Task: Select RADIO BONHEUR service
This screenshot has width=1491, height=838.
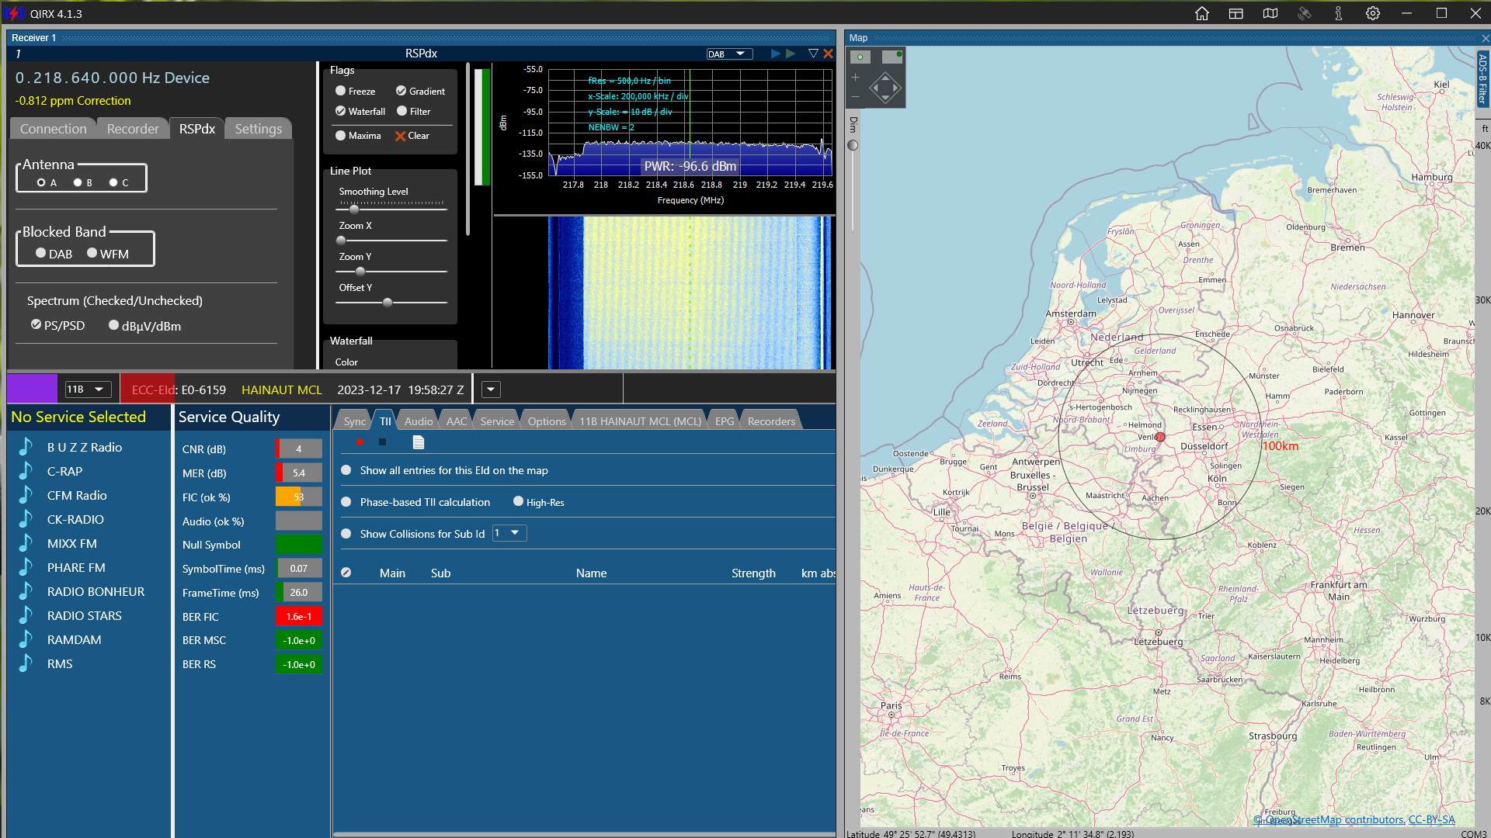Action: pyautogui.click(x=96, y=591)
